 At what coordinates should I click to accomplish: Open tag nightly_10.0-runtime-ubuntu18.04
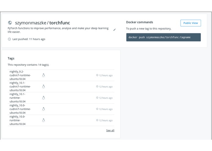click(17, 120)
